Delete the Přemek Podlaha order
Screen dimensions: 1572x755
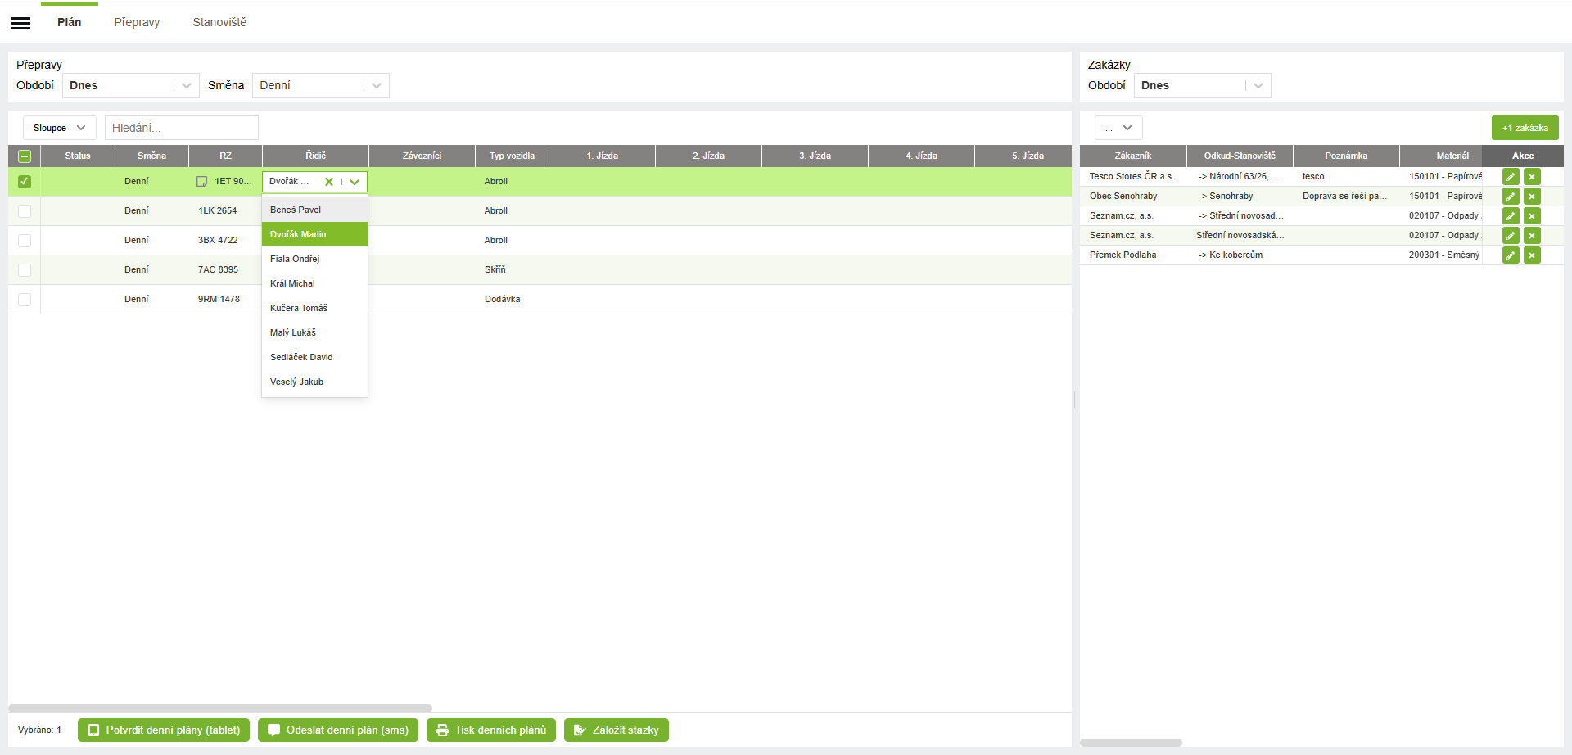(x=1532, y=255)
